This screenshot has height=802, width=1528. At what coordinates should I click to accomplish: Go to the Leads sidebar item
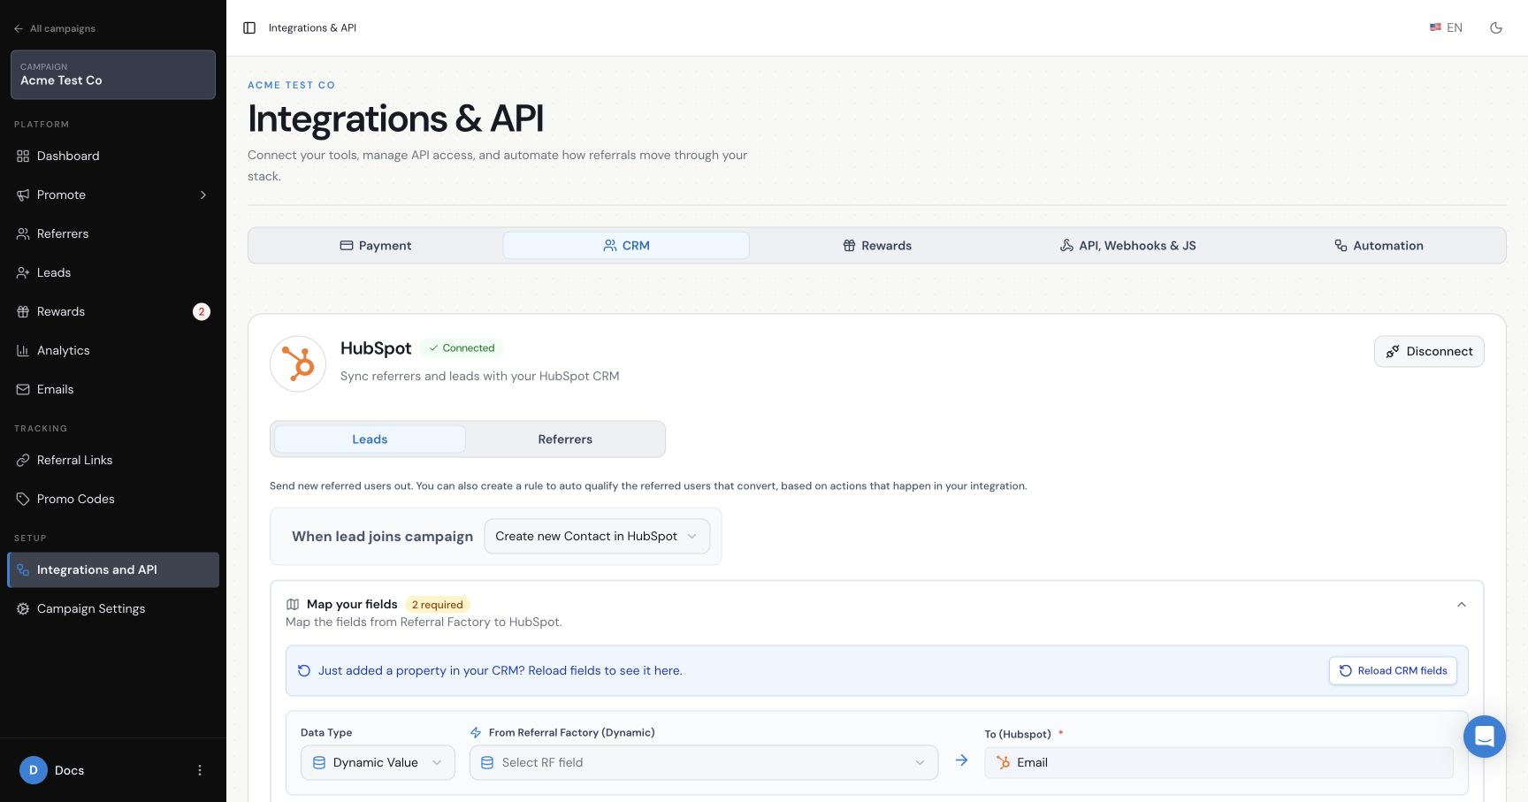pyautogui.click(x=113, y=272)
